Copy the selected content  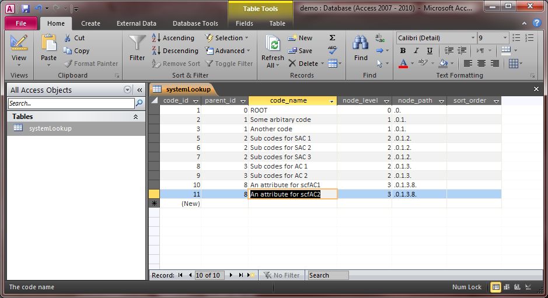click(76, 51)
